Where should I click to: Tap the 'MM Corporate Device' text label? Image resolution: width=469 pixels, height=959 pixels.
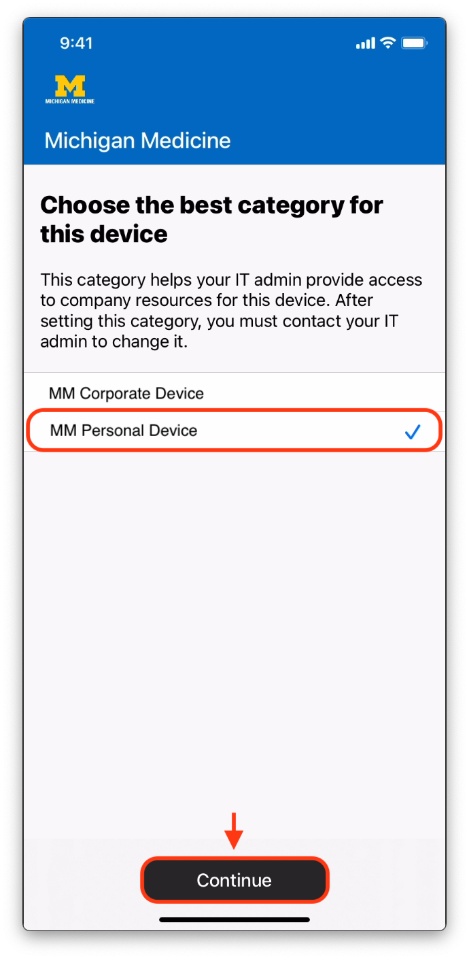click(126, 393)
